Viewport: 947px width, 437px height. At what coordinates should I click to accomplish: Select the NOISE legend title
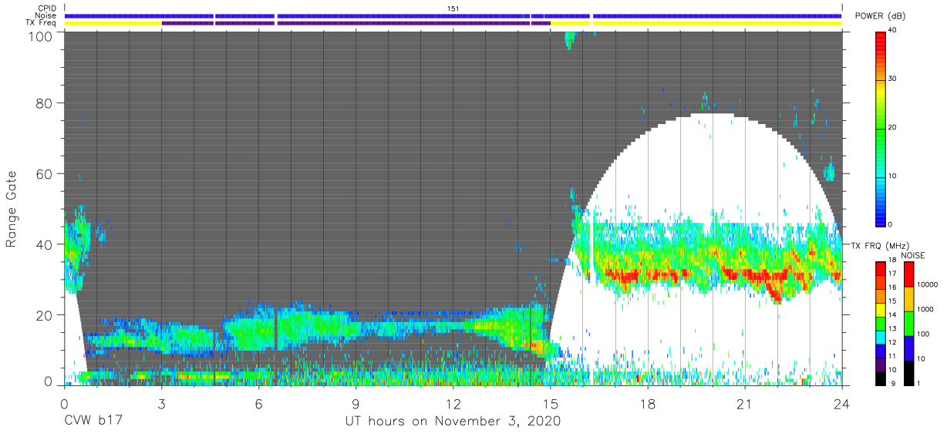pos(913,255)
